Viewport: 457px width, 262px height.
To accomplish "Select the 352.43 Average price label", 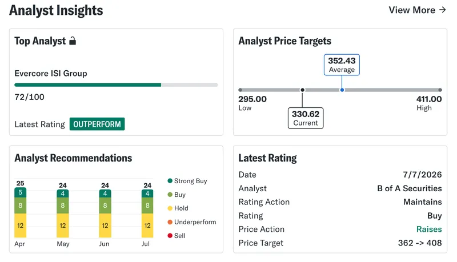I will pyautogui.click(x=342, y=65).
